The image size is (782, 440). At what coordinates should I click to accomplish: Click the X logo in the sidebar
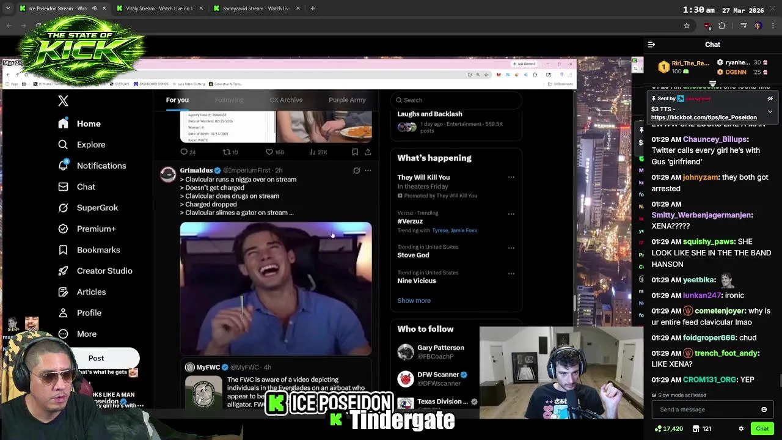click(x=63, y=101)
